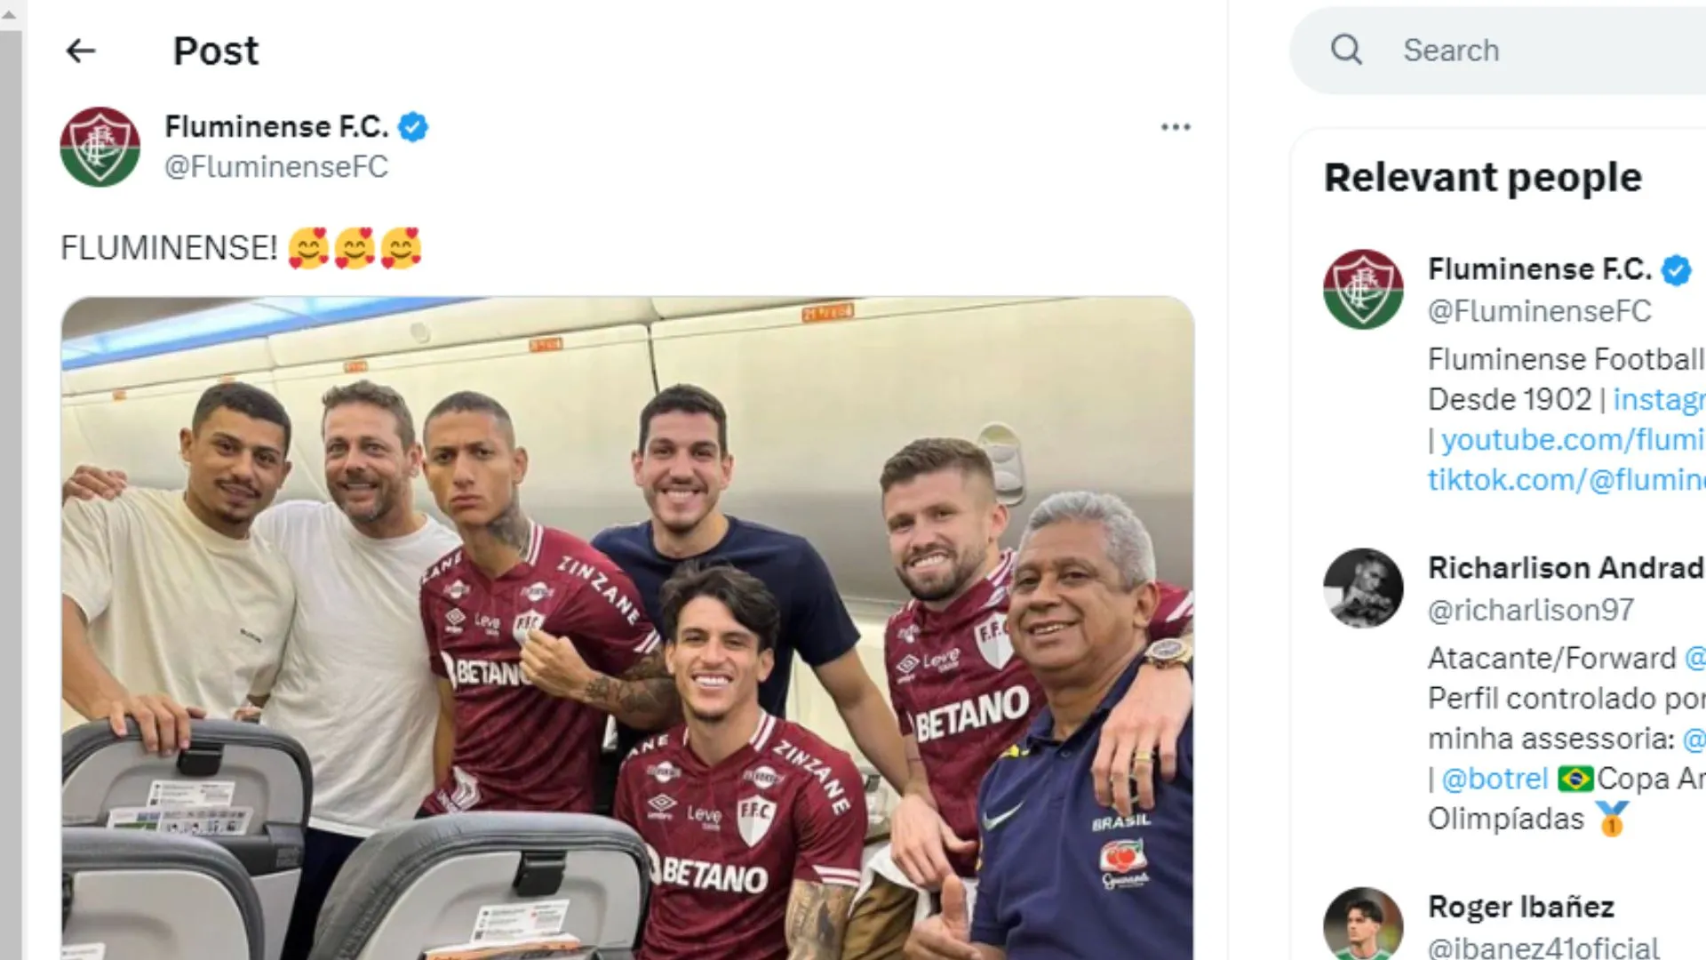Open the three-dot more options menu
Screen dimensions: 1706x960
pyautogui.click(x=1176, y=127)
